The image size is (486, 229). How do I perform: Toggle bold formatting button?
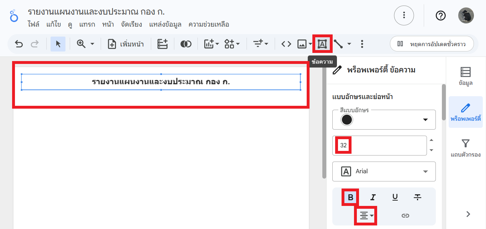pos(350,197)
